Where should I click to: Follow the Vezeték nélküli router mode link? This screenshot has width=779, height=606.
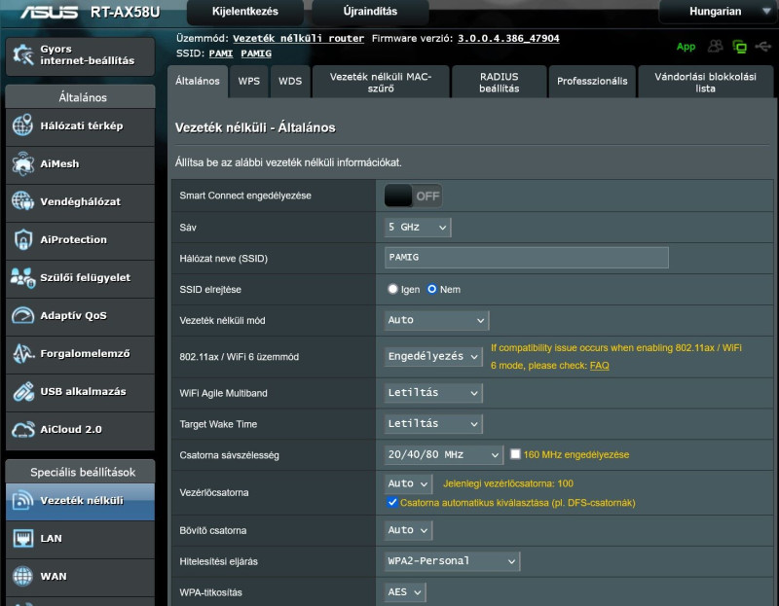point(298,38)
